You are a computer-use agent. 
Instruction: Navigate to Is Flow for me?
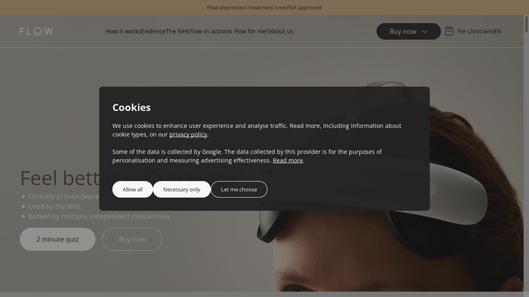click(x=248, y=31)
